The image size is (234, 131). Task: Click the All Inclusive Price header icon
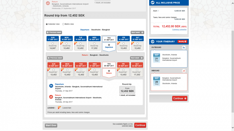click(x=153, y=3)
